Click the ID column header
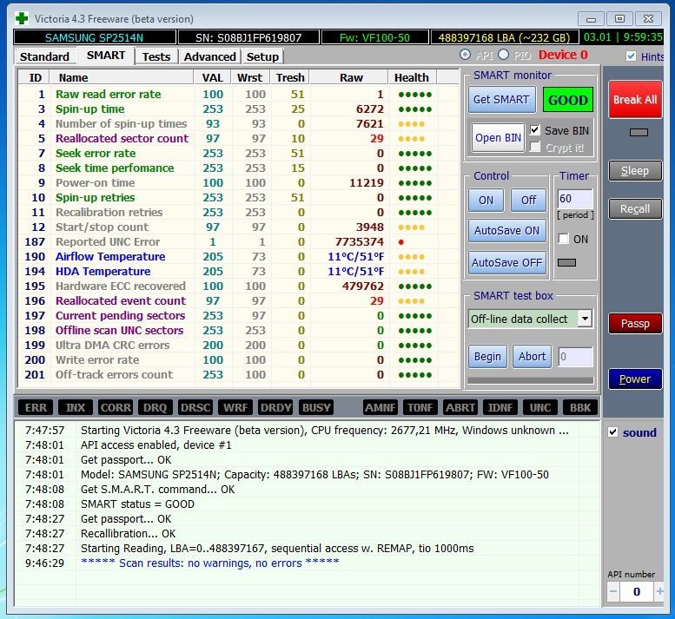675x619 pixels. tap(35, 77)
